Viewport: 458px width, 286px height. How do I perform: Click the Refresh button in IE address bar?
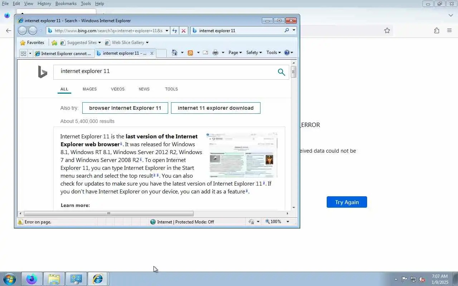tap(175, 30)
